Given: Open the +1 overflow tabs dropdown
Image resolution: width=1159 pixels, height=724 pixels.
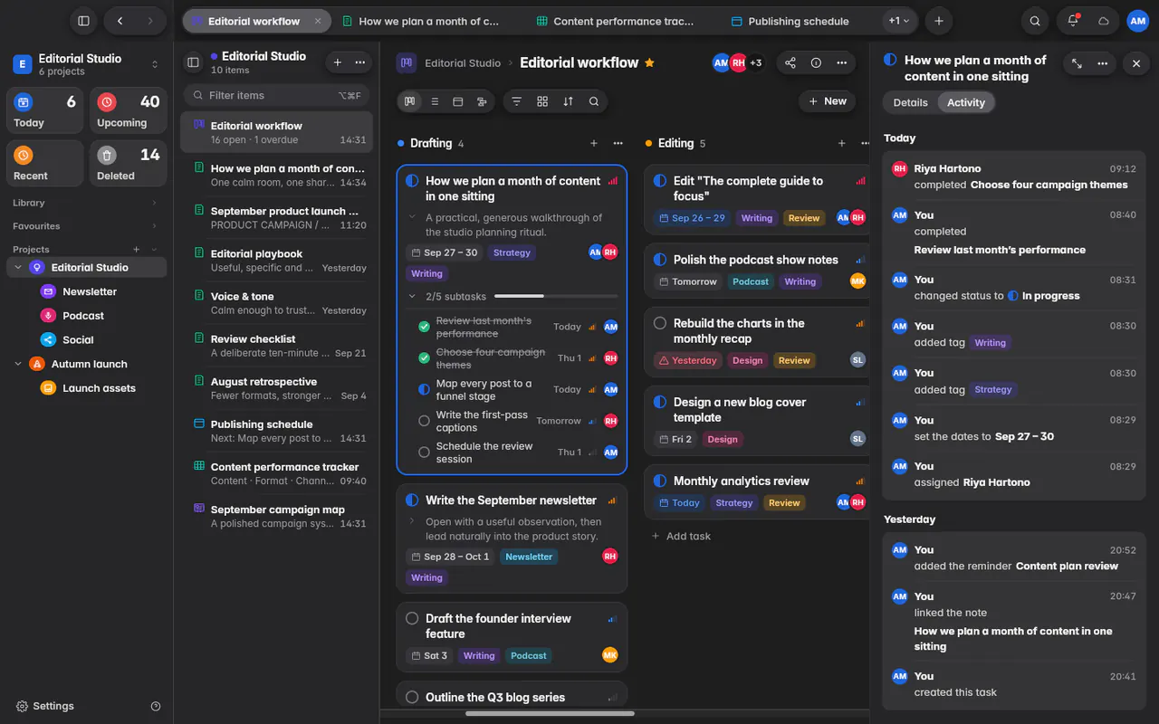Looking at the screenshot, I should 899,21.
